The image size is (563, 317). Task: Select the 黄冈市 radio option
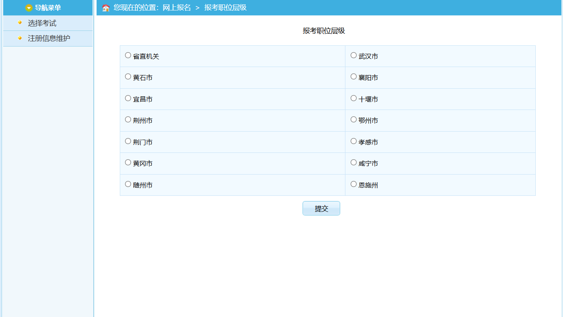click(x=128, y=163)
